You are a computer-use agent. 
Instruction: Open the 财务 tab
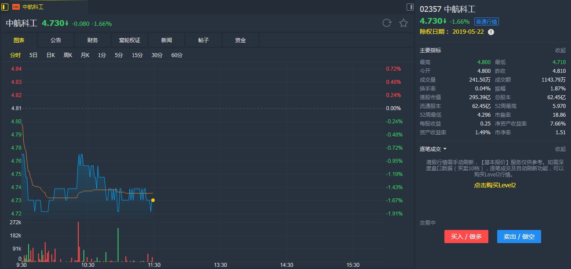[x=93, y=40]
